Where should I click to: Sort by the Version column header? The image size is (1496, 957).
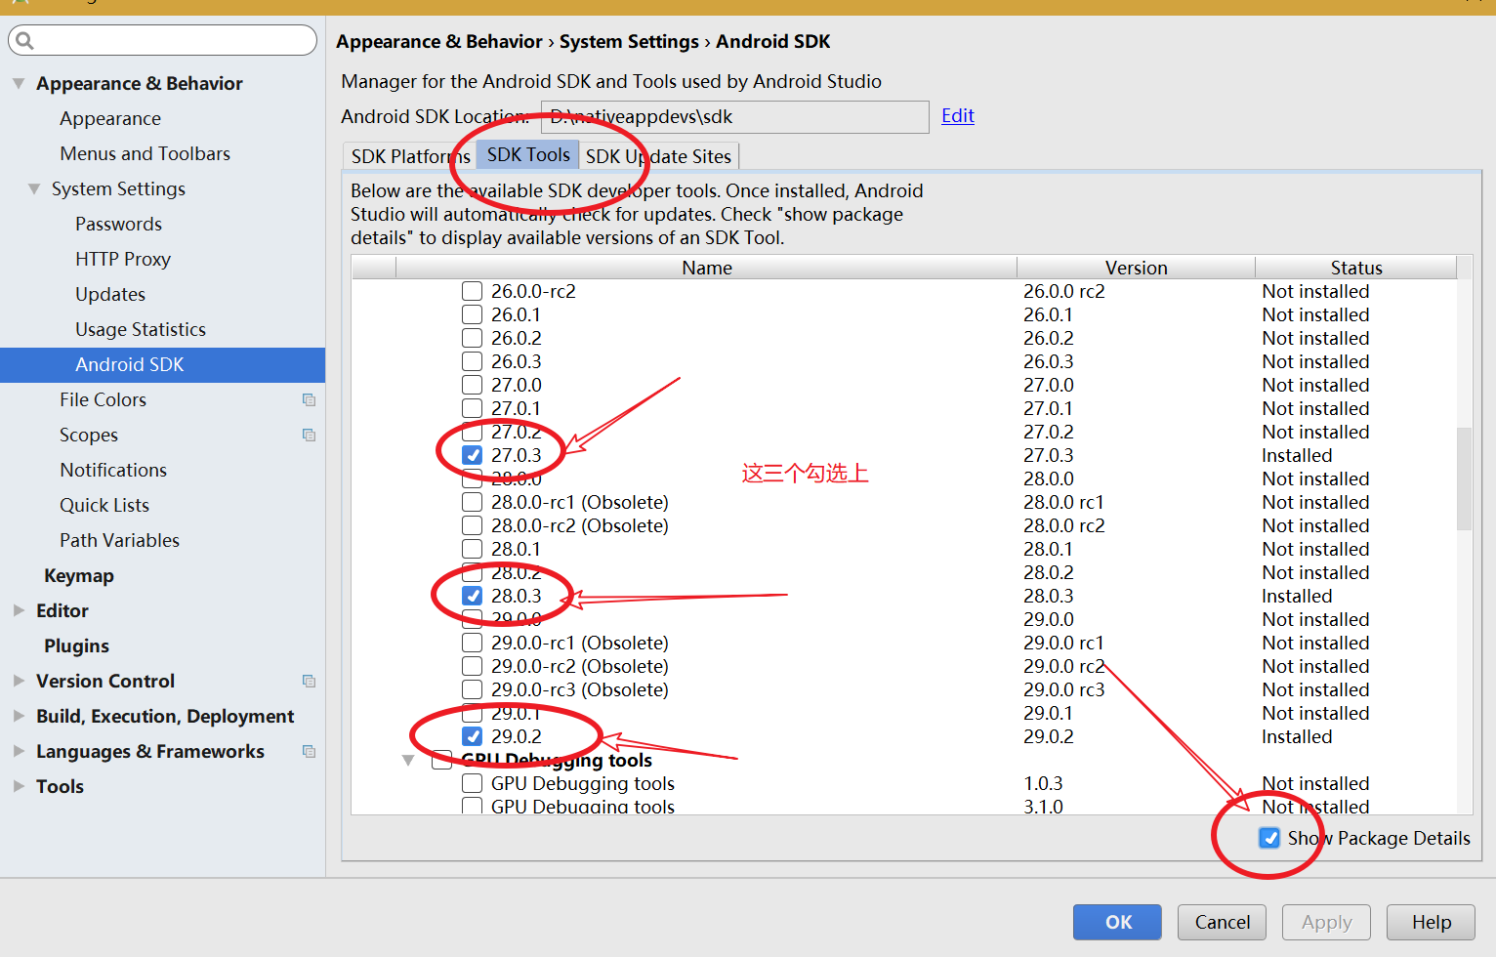[1136, 268]
